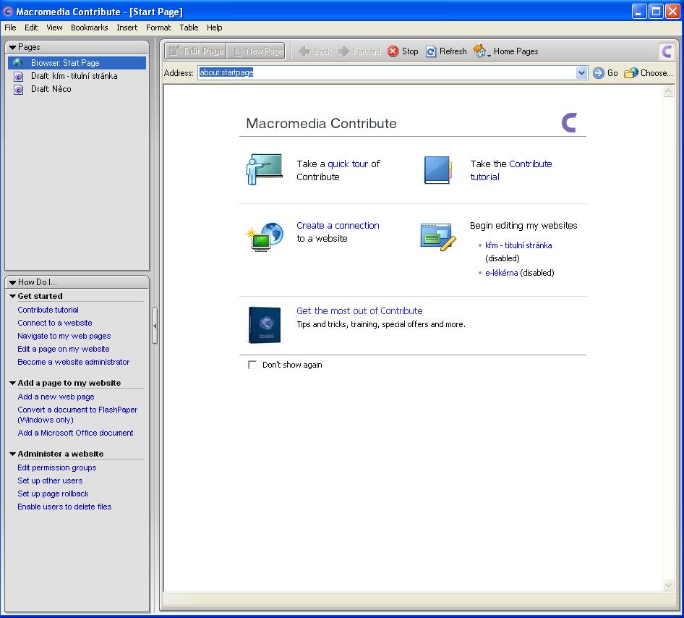Click the Contribute logo in toolbar corner
684x618 pixels.
(x=667, y=51)
